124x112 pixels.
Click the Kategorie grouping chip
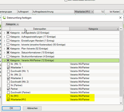[12, 24]
